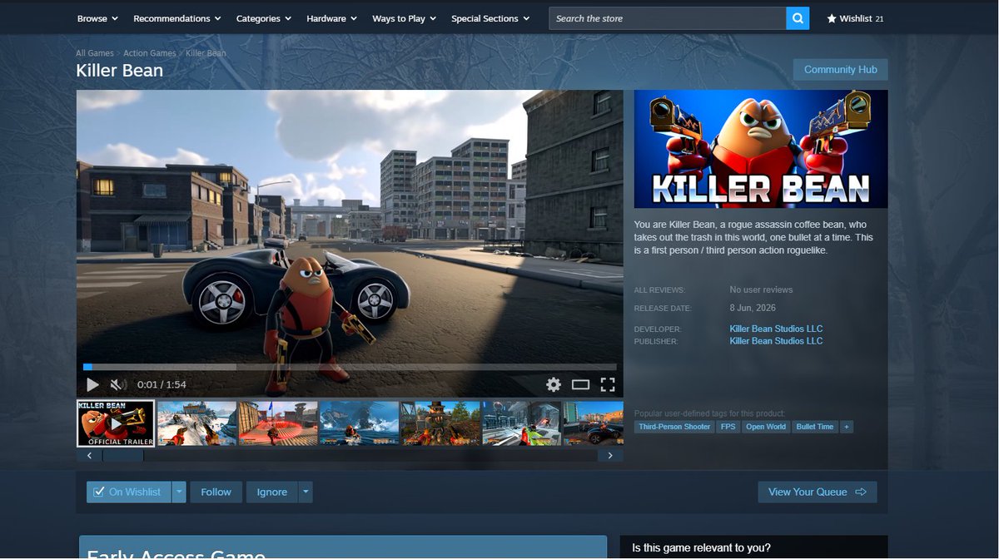Focus the Search the store field
999x559 pixels.
667,18
